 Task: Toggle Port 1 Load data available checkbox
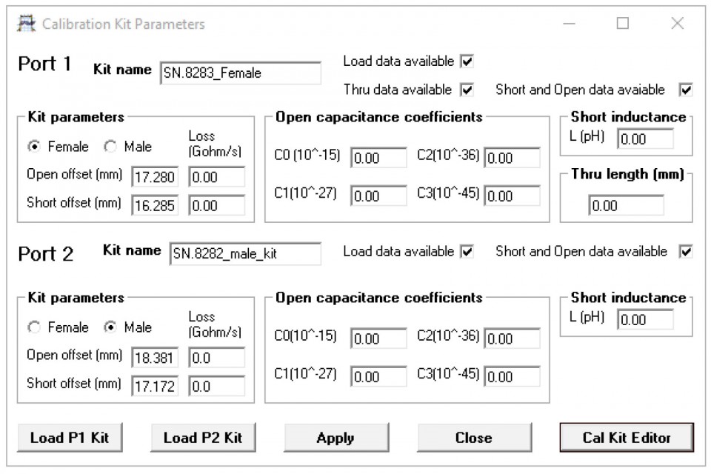[x=467, y=61]
